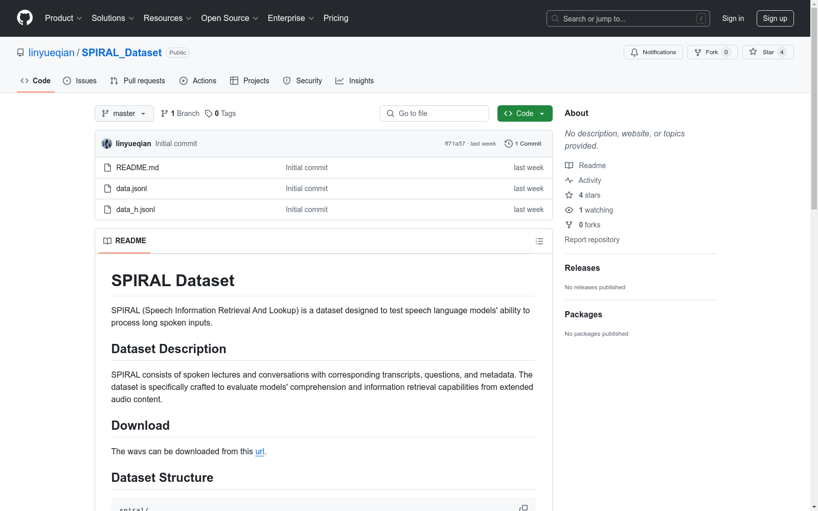This screenshot has width=818, height=511.
Task: View the 0 Tags link
Action: (x=220, y=113)
